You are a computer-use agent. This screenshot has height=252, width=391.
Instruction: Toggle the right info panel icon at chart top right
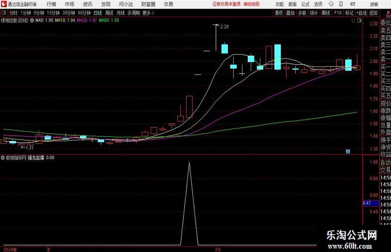coord(359,21)
